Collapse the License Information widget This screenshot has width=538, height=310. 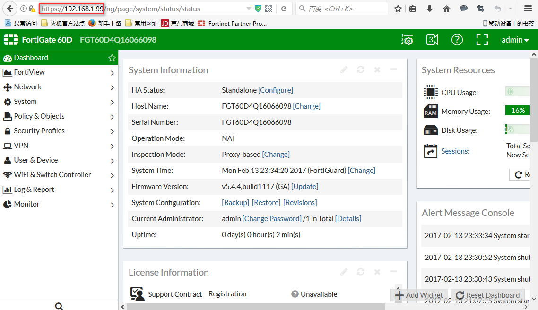[x=393, y=272]
